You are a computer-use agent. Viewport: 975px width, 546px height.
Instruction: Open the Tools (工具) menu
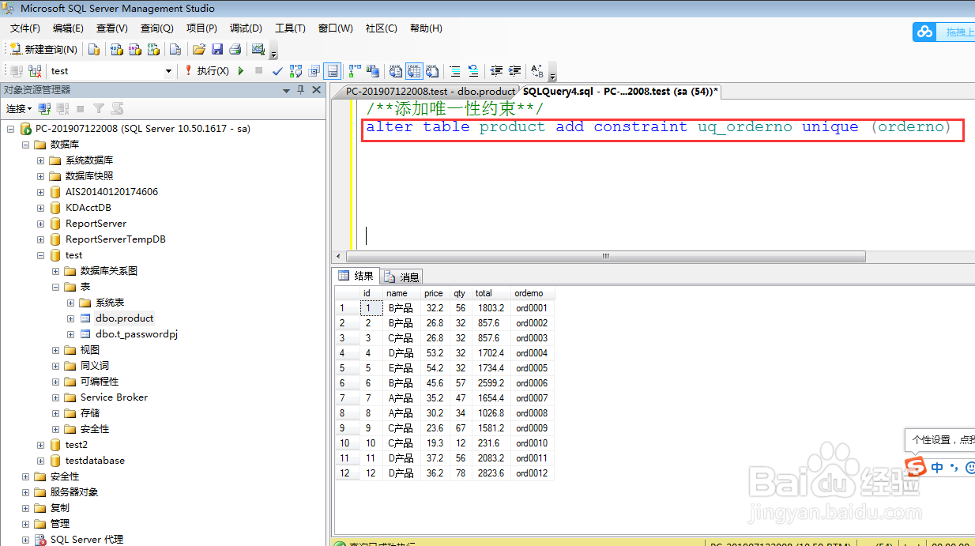coord(290,28)
